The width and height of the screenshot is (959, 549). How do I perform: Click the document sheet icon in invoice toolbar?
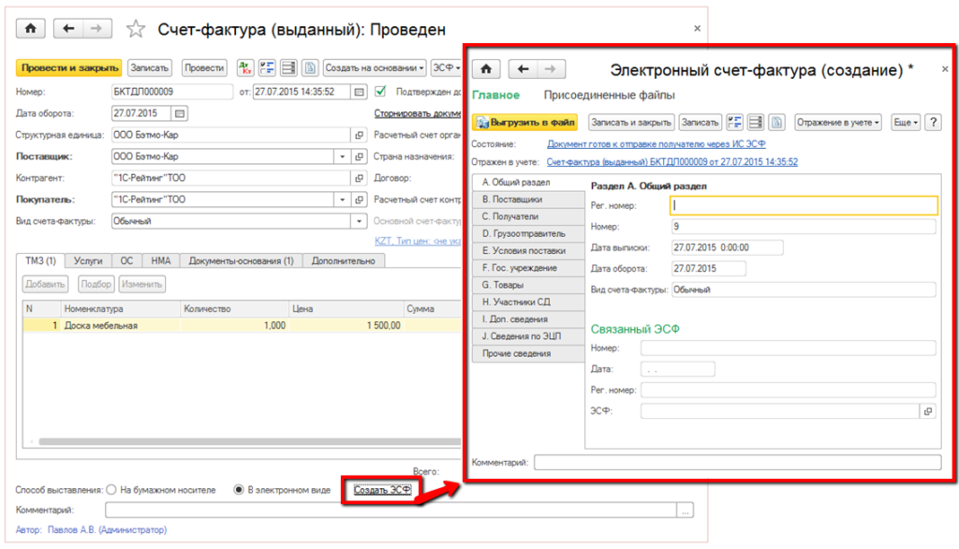(309, 68)
